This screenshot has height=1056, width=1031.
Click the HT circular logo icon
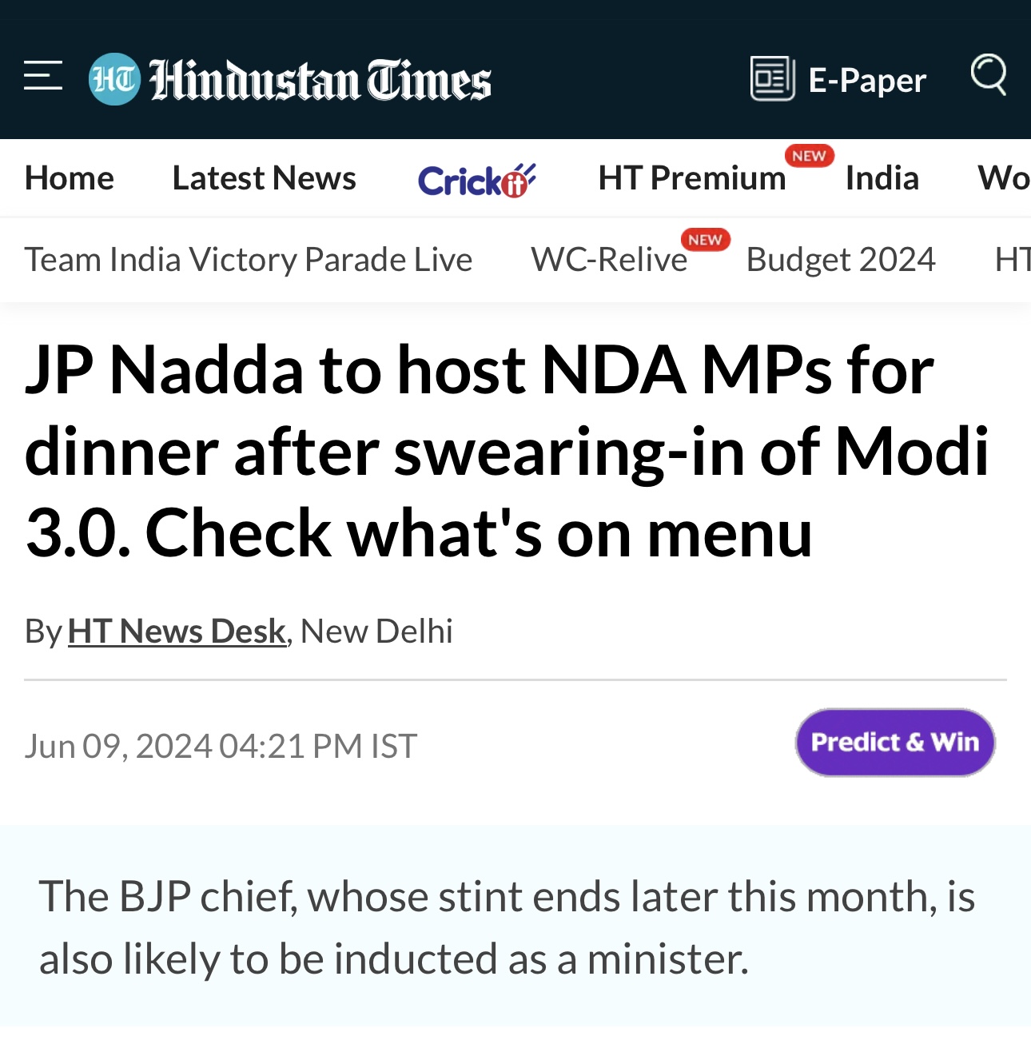(114, 79)
